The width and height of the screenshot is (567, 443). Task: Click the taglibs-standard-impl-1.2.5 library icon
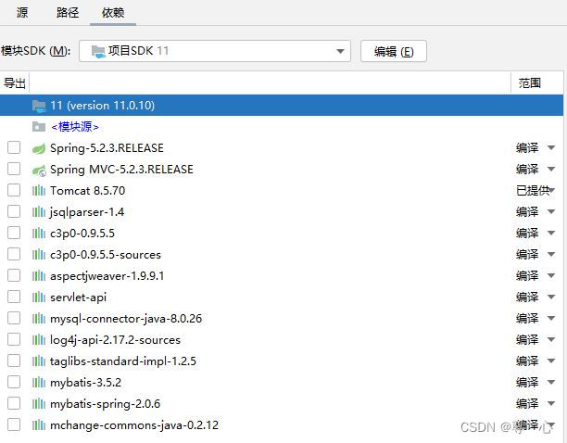point(39,361)
